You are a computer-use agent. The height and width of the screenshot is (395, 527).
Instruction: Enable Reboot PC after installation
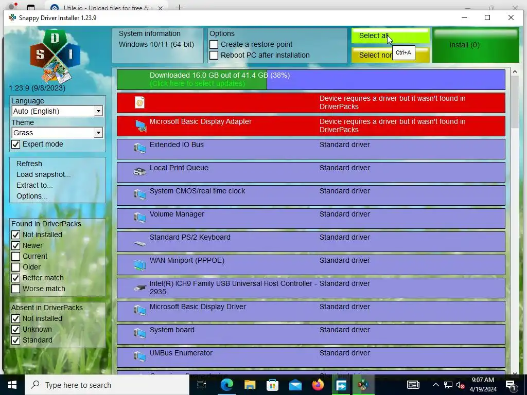(x=214, y=55)
